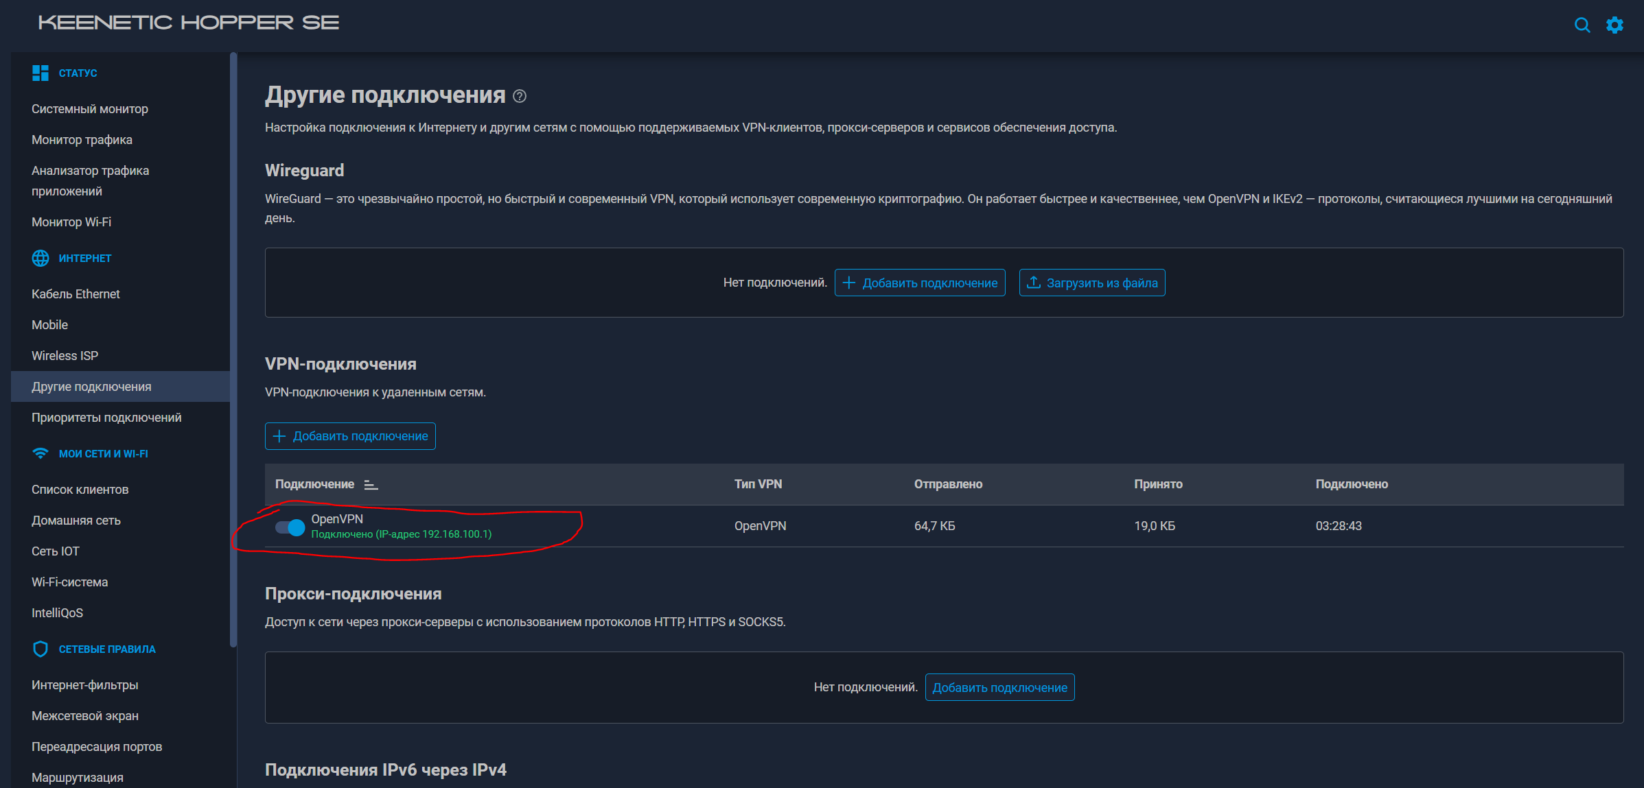The width and height of the screenshot is (1644, 788).
Task: Open Межсетевой экран menu item
Action: (85, 716)
